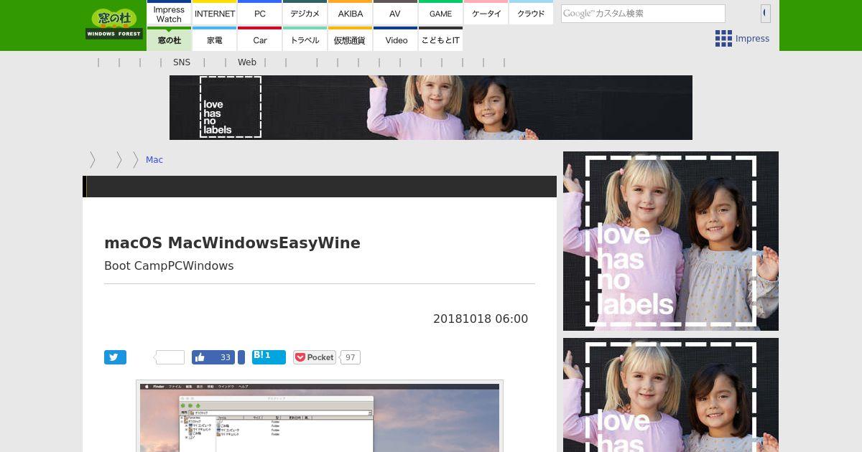Open the EasyWine article screenshot image
The width and height of the screenshot is (862, 452).
320,418
